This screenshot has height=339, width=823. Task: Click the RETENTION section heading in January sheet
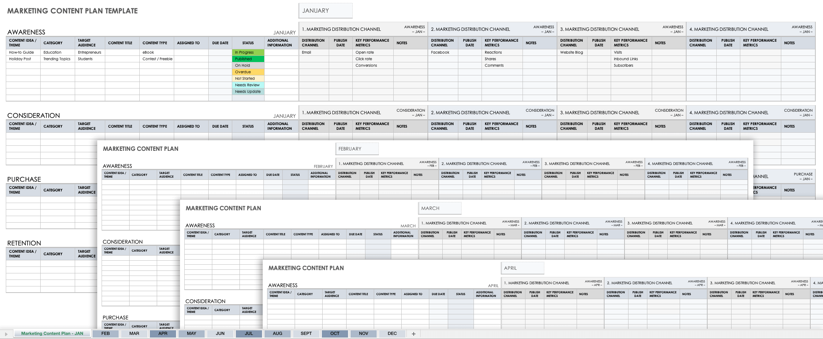[24, 243]
